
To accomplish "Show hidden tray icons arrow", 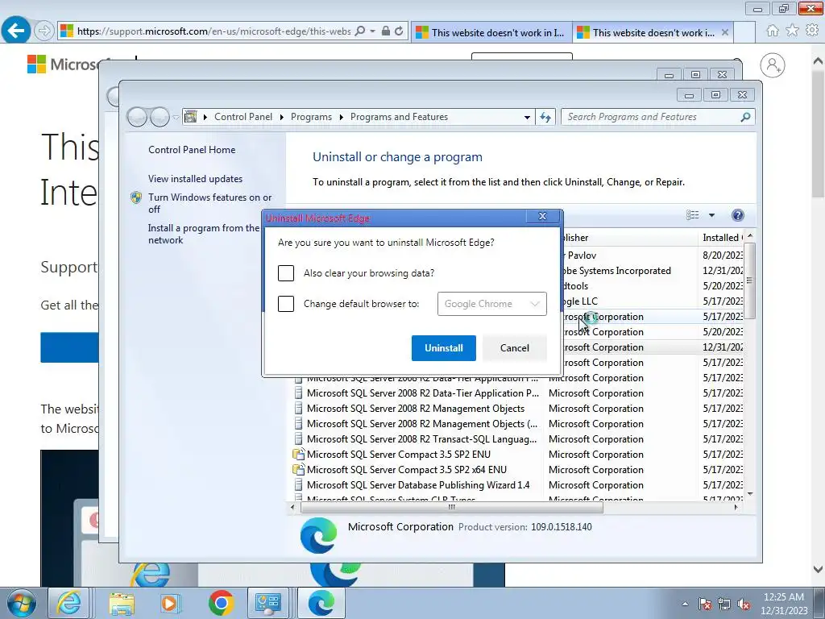I will click(685, 604).
